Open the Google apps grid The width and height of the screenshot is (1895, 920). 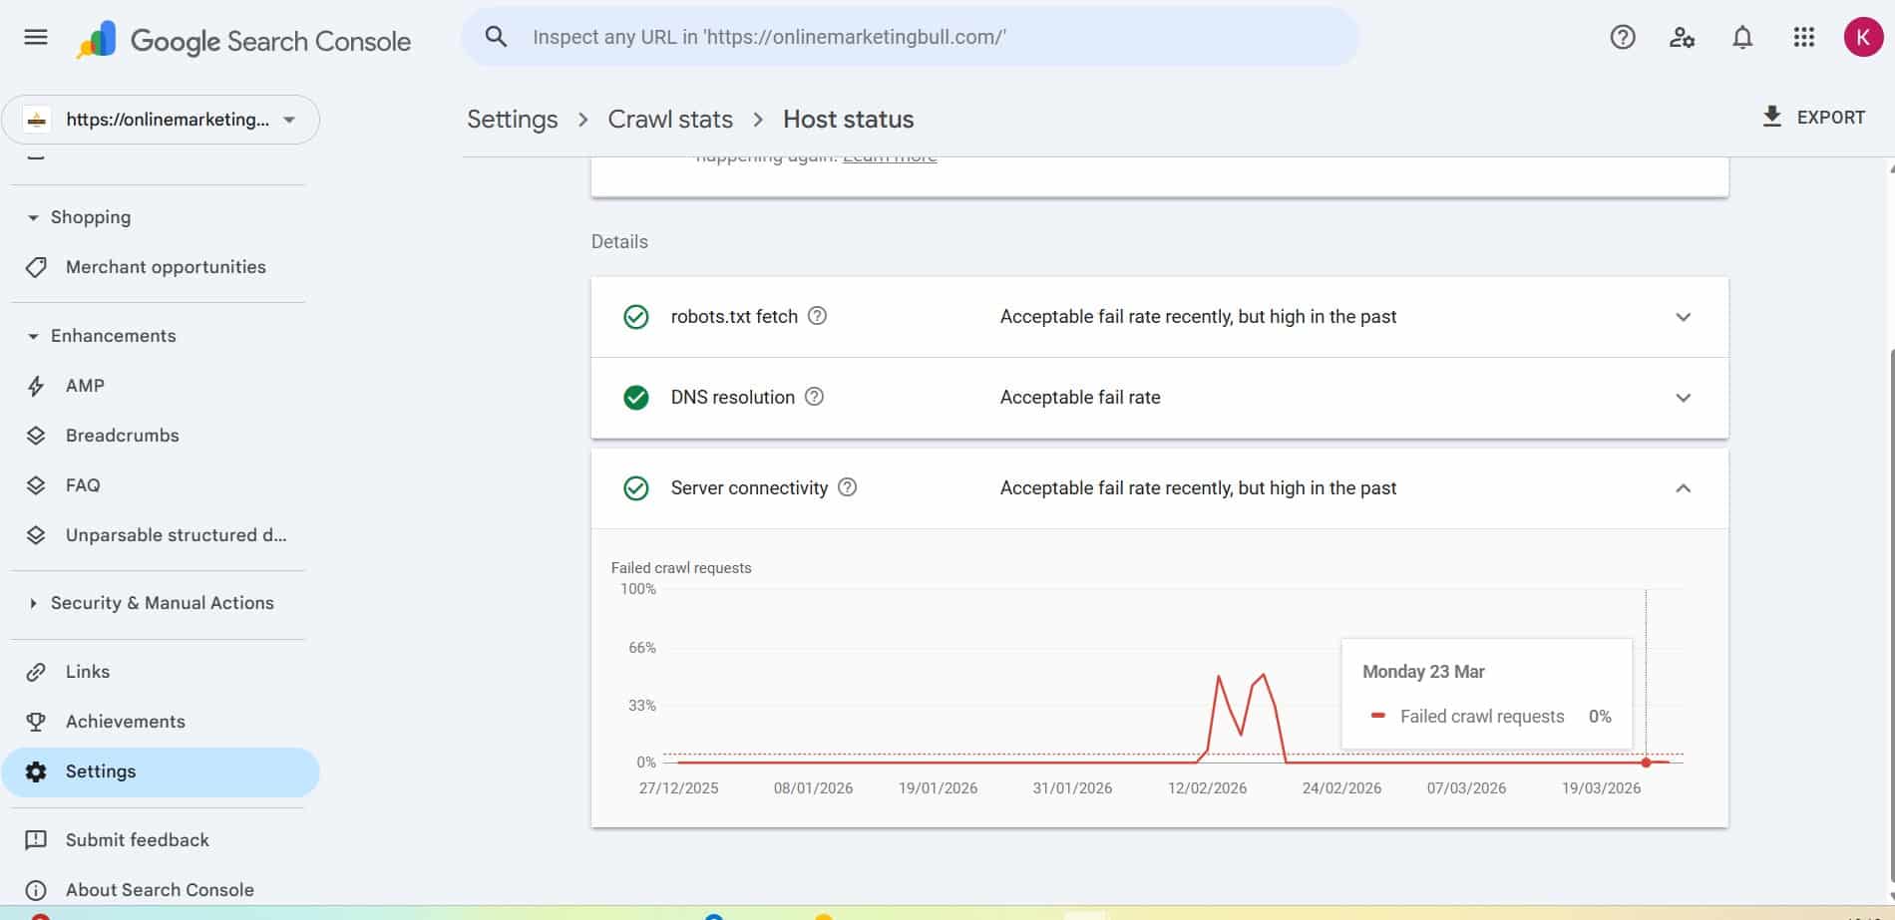point(1803,37)
